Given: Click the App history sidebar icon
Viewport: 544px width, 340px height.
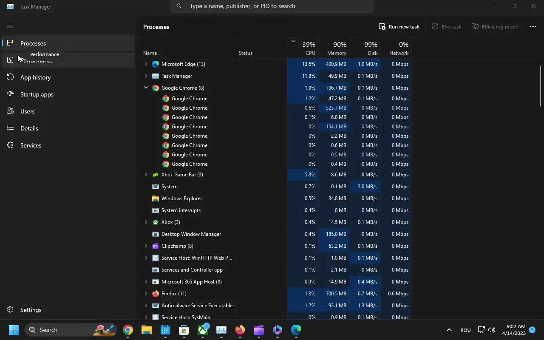Looking at the screenshot, I should 10,77.
